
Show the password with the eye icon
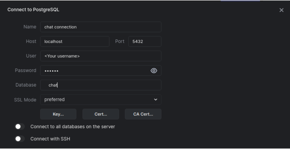click(154, 71)
